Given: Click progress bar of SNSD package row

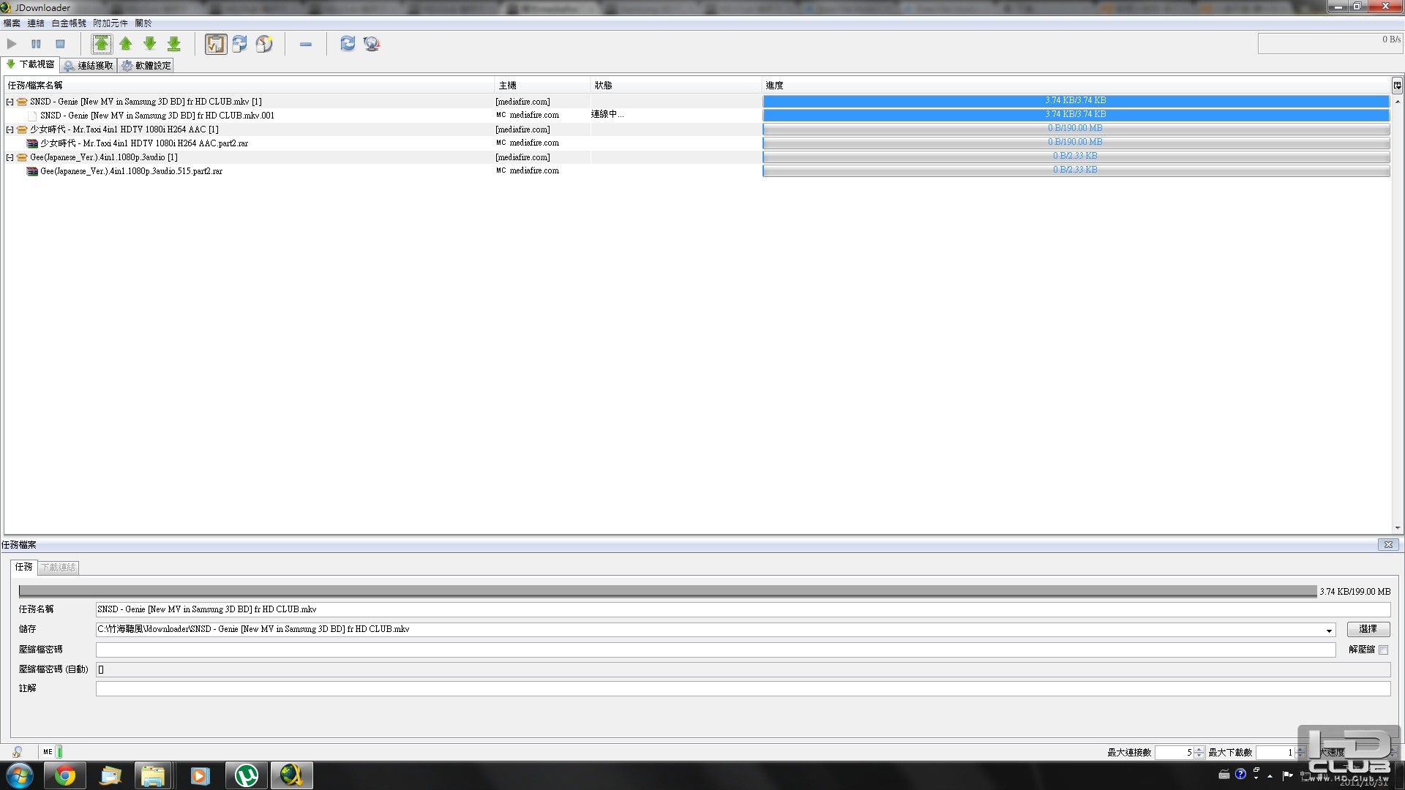Looking at the screenshot, I should [1076, 101].
